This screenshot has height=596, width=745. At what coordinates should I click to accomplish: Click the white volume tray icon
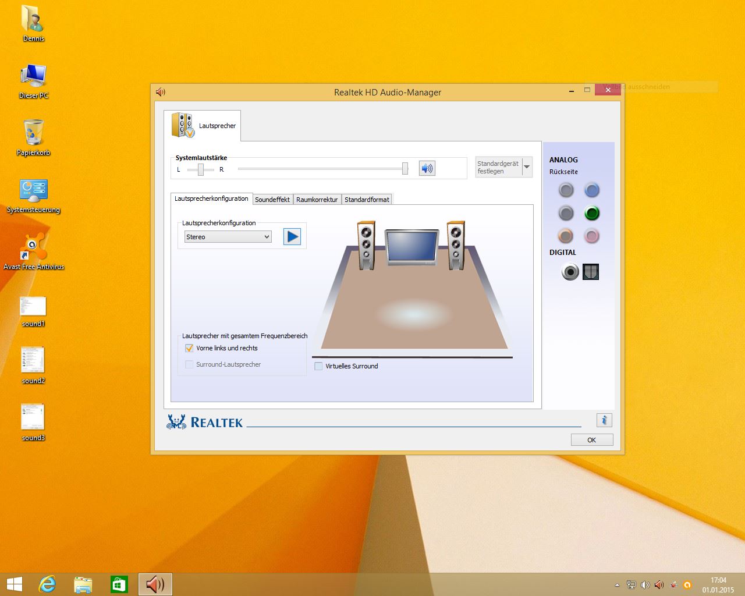(x=645, y=585)
